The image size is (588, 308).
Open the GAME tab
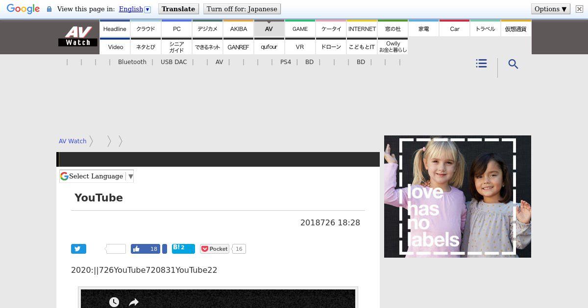pyautogui.click(x=300, y=28)
